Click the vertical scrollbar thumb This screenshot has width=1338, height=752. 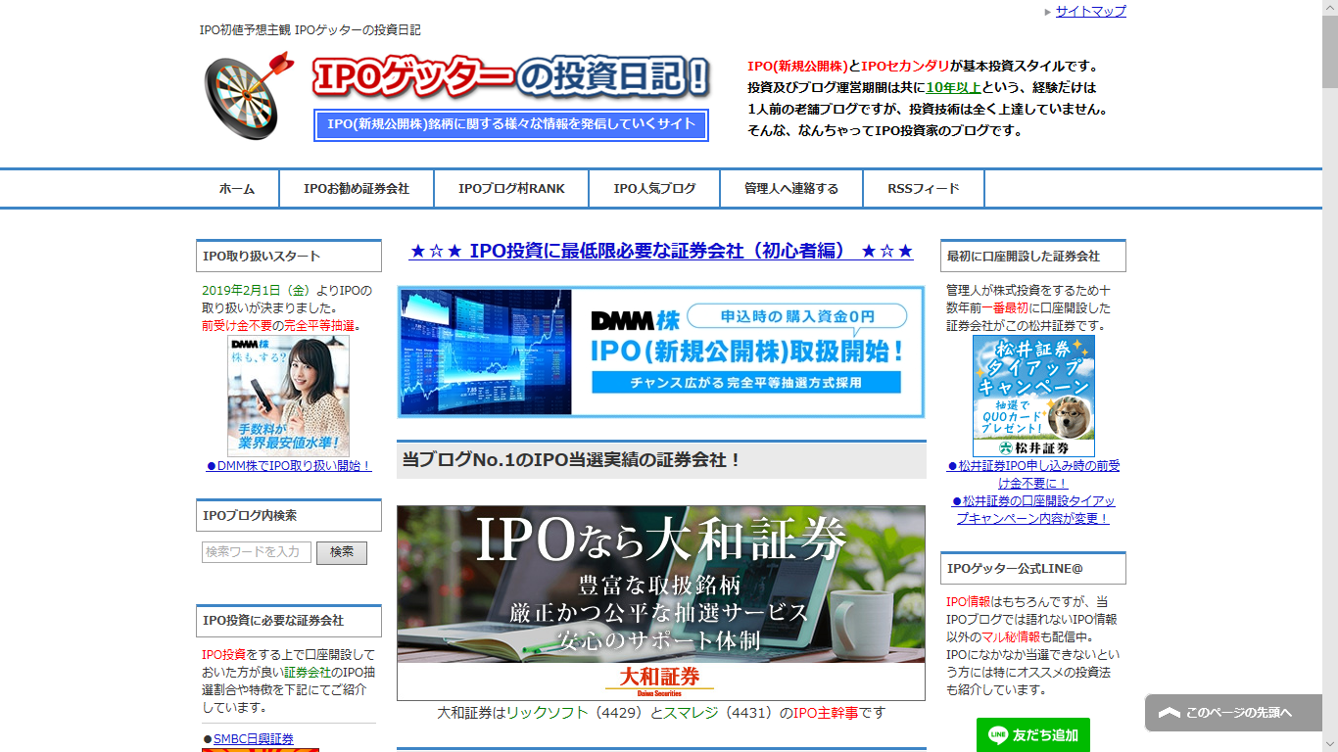point(1329,53)
